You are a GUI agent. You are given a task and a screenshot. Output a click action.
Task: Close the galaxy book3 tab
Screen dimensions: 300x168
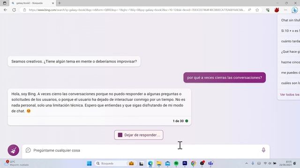coord(53,3)
